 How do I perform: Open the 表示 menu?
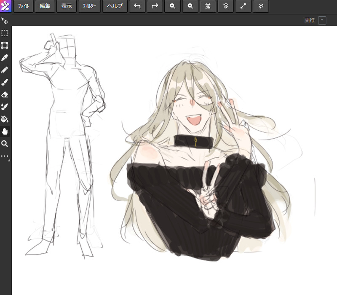click(x=67, y=6)
